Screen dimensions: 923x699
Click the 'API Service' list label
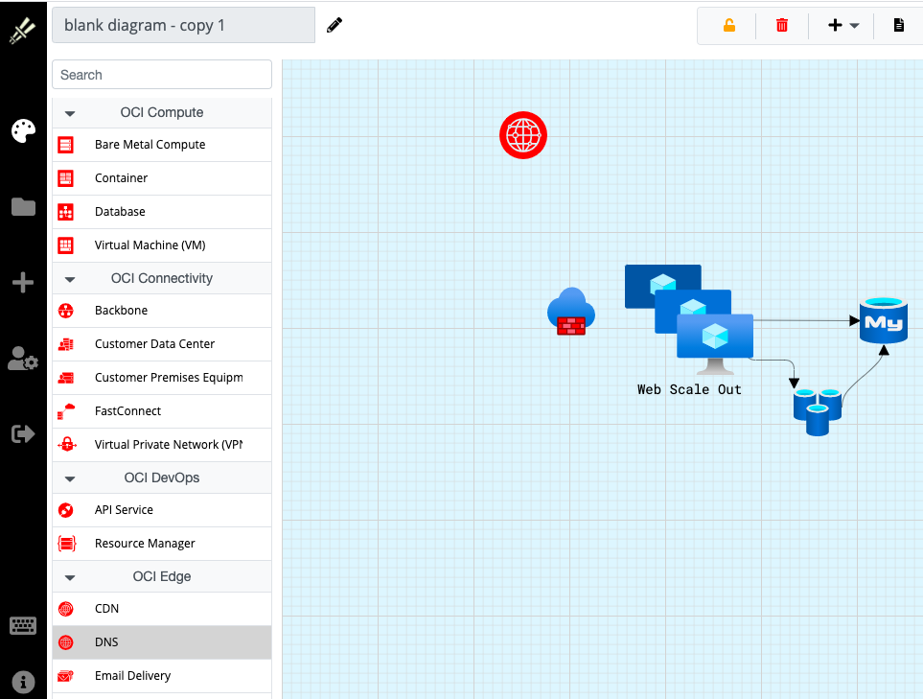coord(124,510)
